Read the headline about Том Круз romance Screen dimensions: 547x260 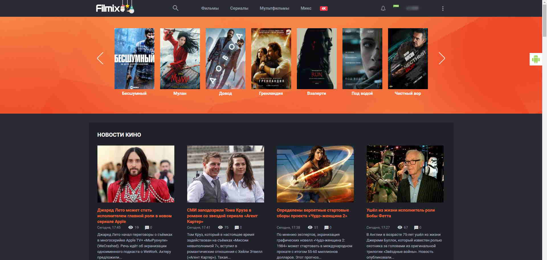(222, 216)
